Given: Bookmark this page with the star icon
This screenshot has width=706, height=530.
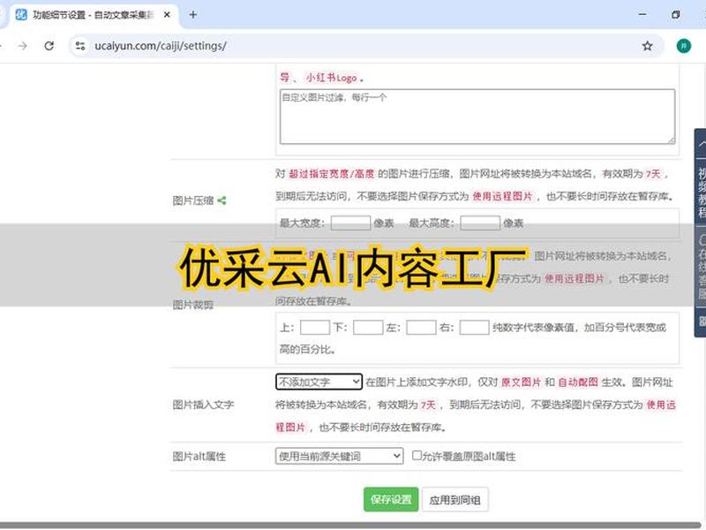Looking at the screenshot, I should coord(647,46).
